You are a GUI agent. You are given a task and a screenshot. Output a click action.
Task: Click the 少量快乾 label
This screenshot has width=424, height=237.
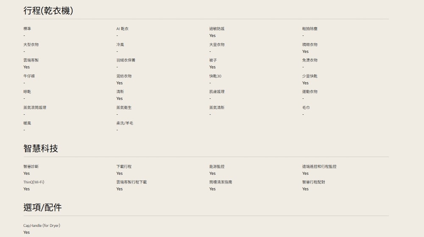coord(310,76)
